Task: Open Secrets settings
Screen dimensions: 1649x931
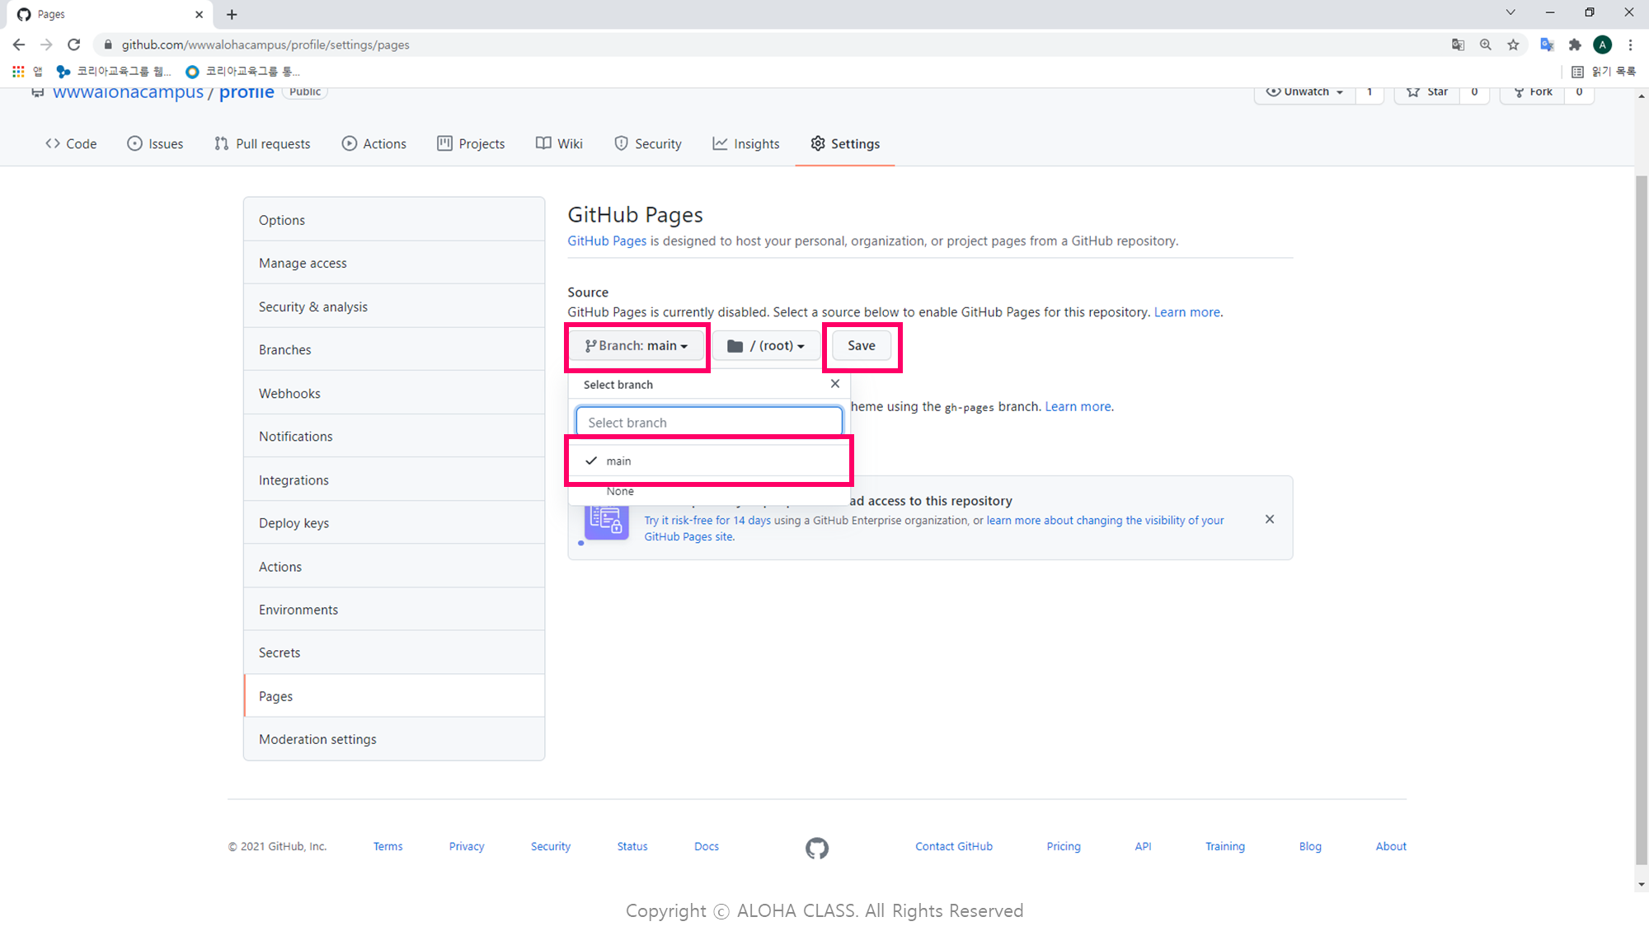Action: pyautogui.click(x=394, y=653)
